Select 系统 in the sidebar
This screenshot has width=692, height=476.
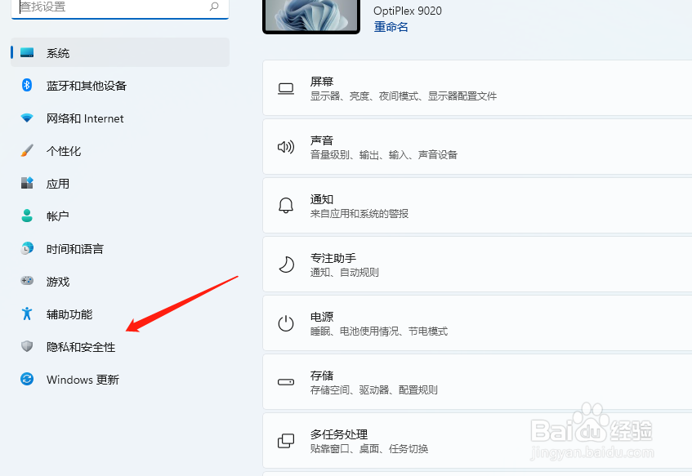pos(120,52)
